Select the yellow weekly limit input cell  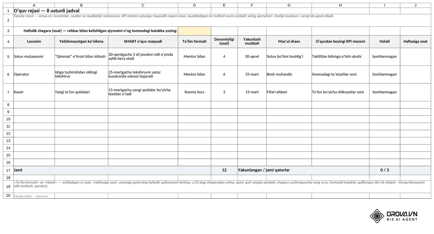tap(194, 31)
